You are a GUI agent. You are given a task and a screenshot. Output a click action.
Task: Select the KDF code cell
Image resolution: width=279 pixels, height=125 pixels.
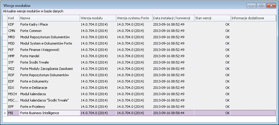(x=14, y=24)
